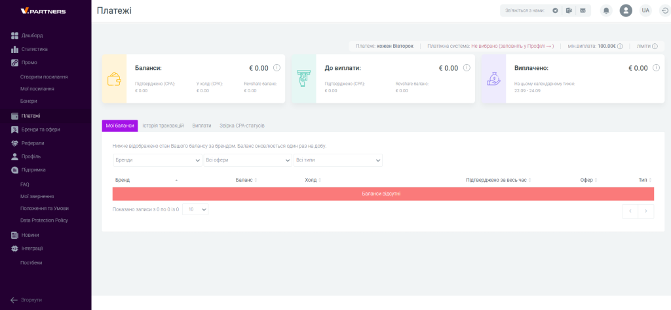Image resolution: width=671 pixels, height=310 pixels.
Task: Open the user avatar profile icon
Action: coord(626,10)
